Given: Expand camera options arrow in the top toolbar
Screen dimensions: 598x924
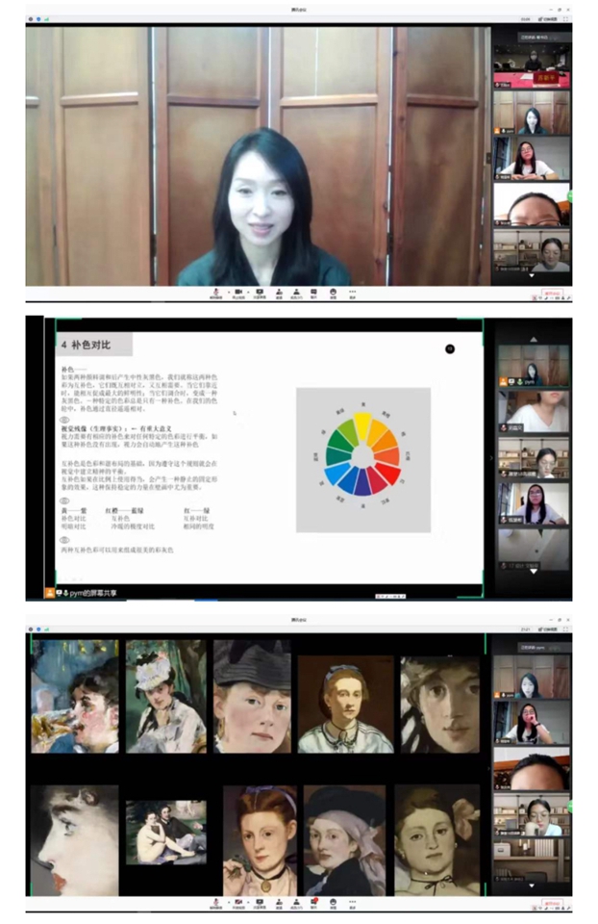Looking at the screenshot, I should point(248,292).
